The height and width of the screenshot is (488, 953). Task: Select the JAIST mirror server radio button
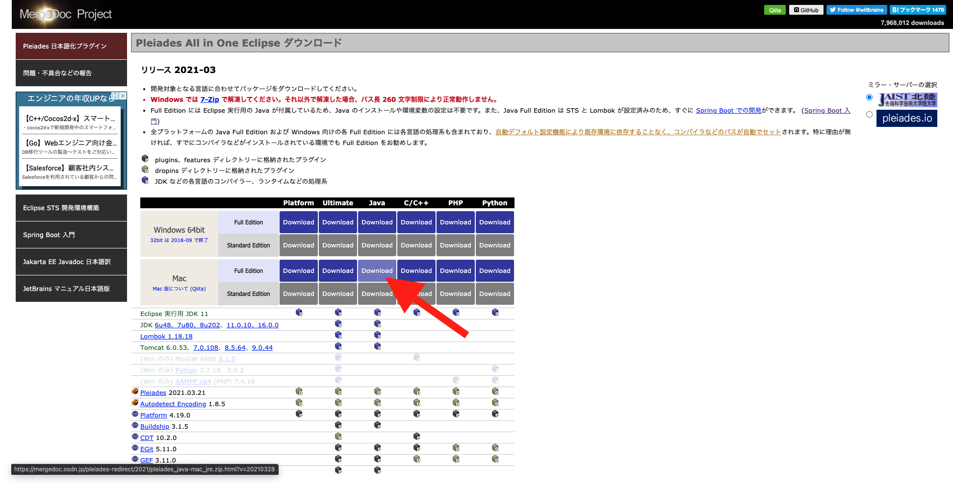click(869, 98)
